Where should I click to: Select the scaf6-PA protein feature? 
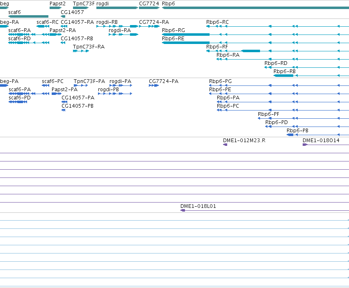coord(29,94)
